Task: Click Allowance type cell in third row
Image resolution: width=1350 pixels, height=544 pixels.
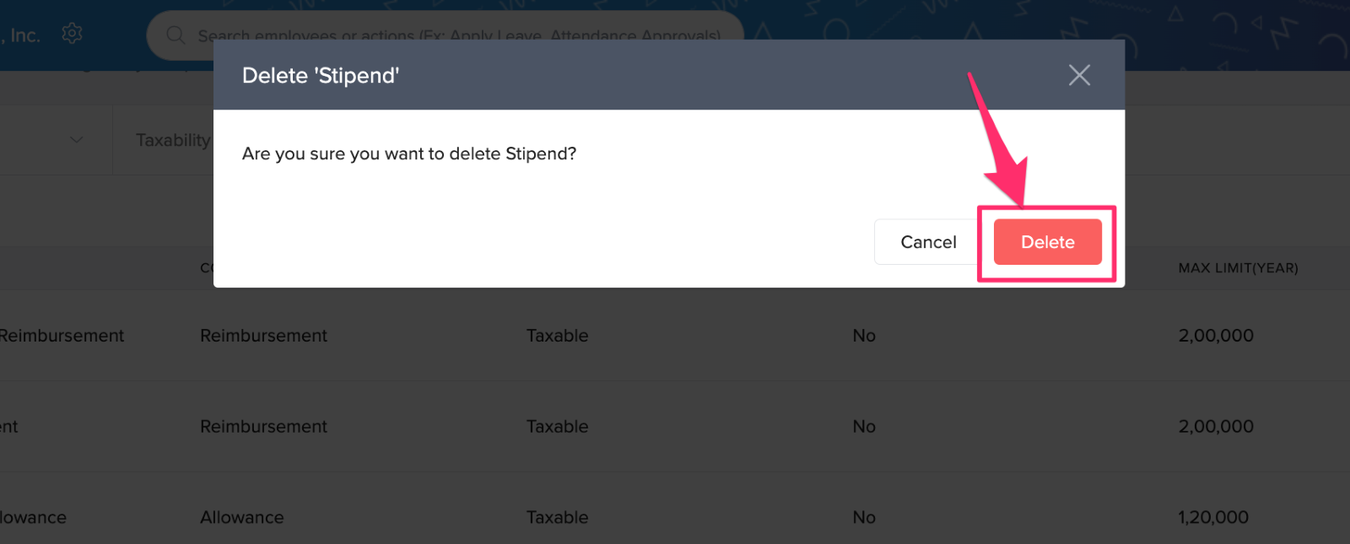Action: point(241,518)
